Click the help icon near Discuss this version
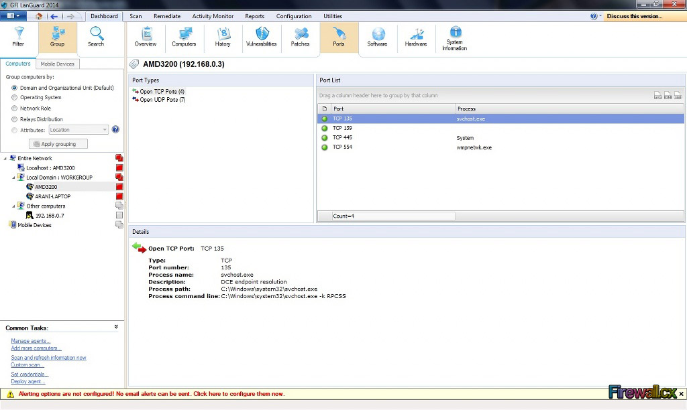The height and width of the screenshot is (410, 687). [x=593, y=16]
